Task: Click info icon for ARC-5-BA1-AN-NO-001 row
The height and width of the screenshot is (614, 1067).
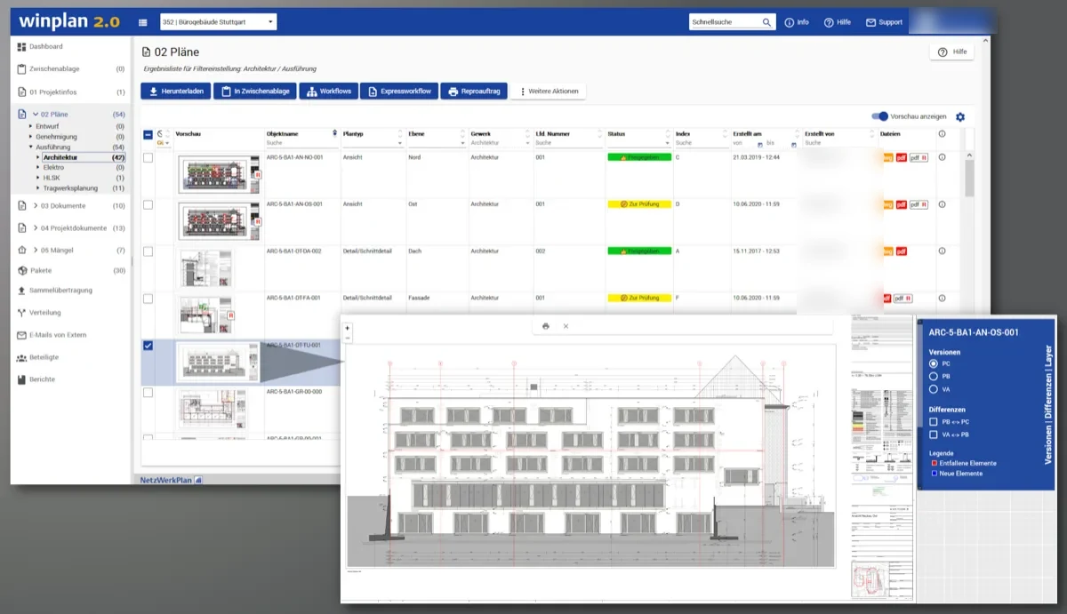Action: [943, 157]
